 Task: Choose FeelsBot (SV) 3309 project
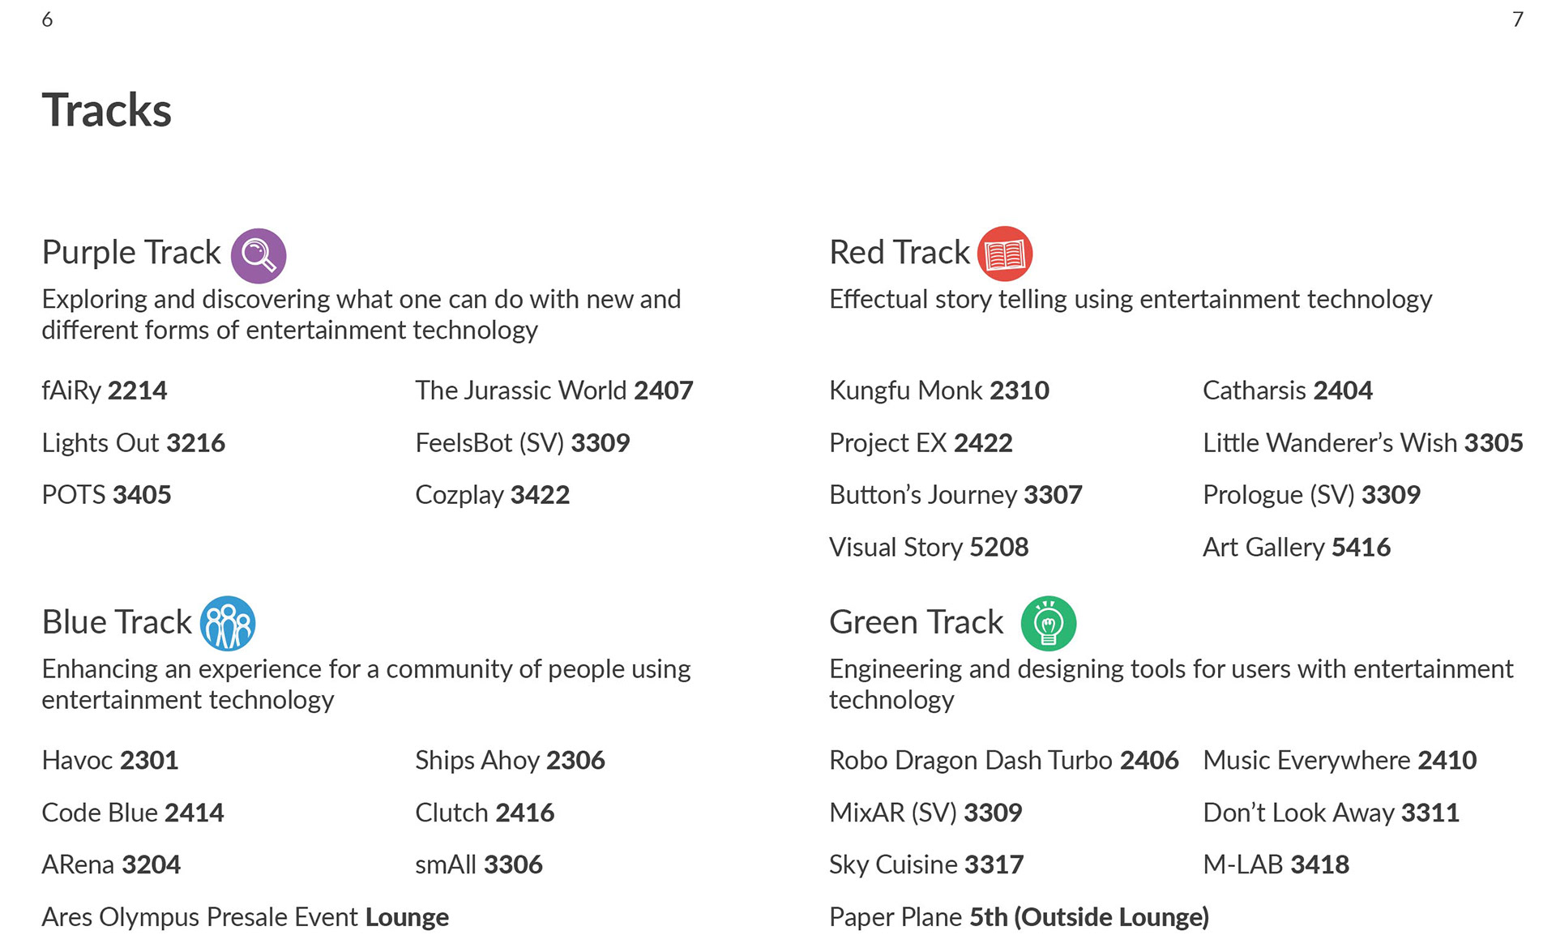point(523,443)
